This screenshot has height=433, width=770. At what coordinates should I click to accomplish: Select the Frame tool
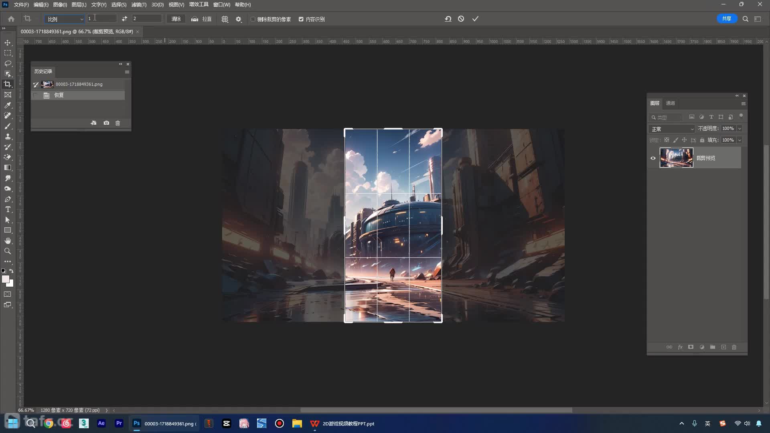8,95
